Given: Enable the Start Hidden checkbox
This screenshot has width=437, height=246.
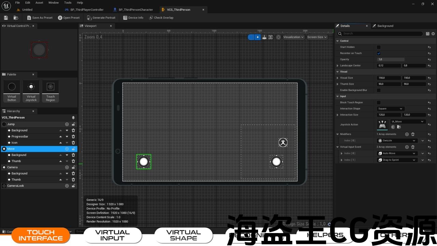Looking at the screenshot, I should pos(379,47).
